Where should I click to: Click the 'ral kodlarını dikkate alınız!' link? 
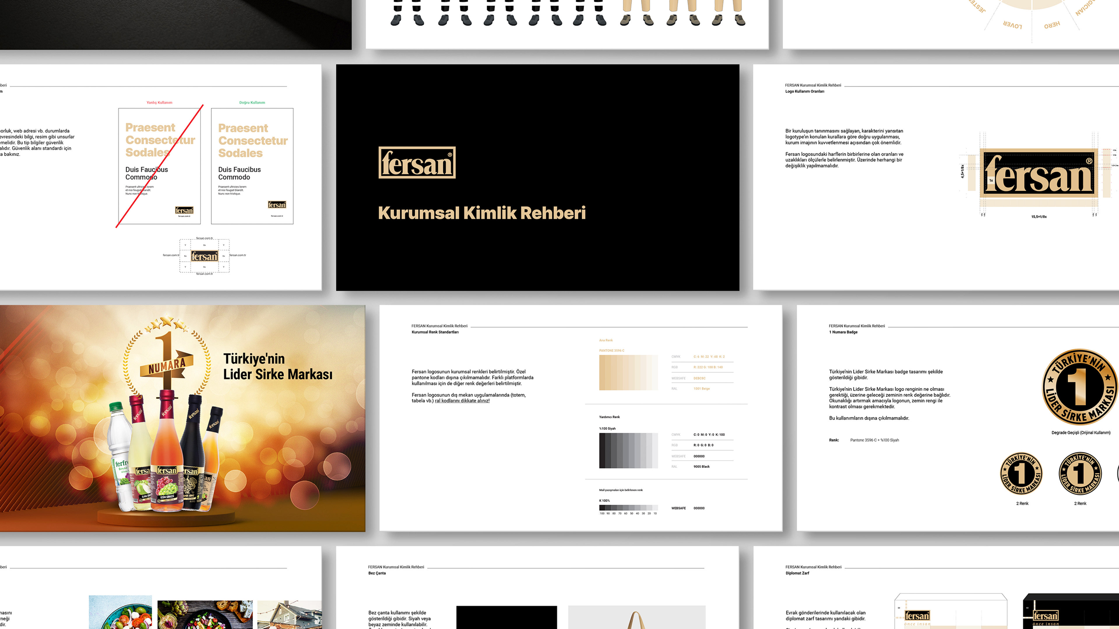click(462, 401)
